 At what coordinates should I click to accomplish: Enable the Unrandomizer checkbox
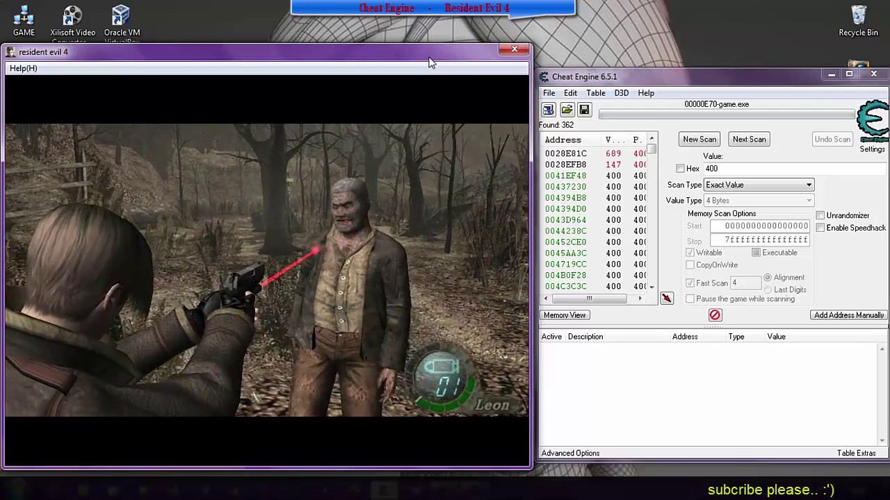click(x=820, y=216)
